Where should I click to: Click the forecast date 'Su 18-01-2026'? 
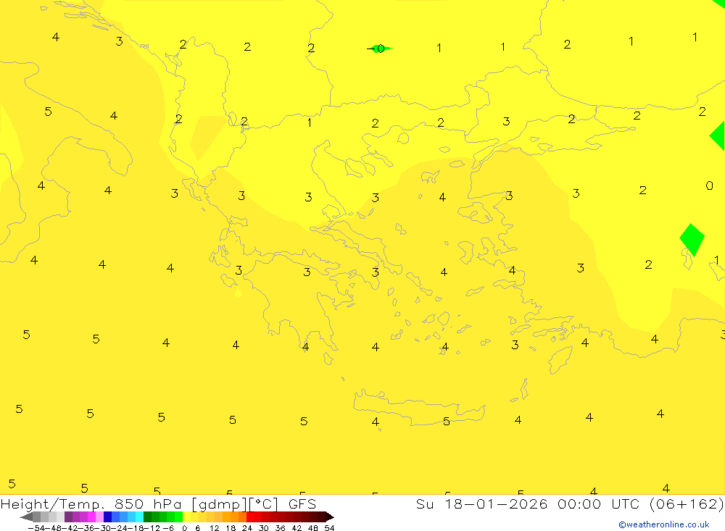[x=481, y=504]
